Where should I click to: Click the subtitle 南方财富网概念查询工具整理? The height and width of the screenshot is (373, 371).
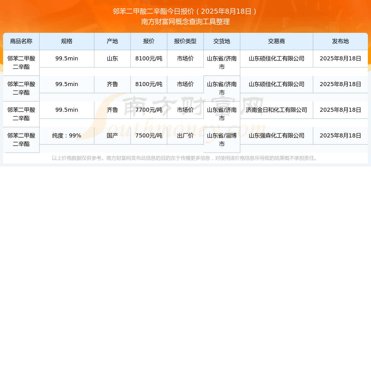click(x=185, y=22)
